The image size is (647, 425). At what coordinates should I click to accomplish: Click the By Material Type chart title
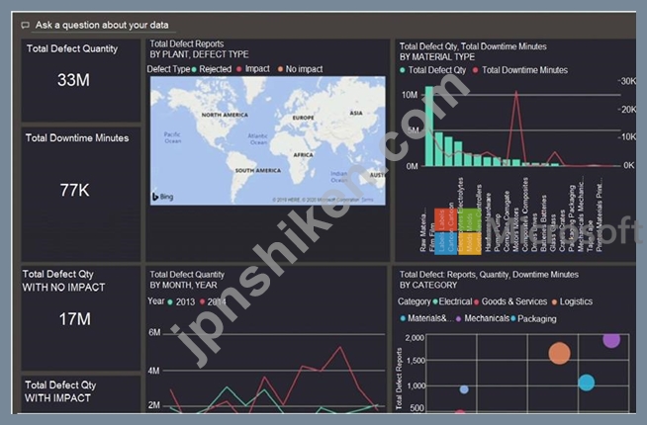click(x=473, y=51)
